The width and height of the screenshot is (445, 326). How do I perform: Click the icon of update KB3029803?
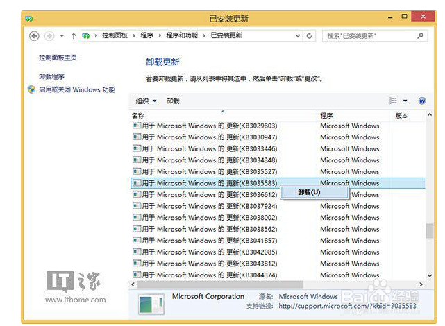click(x=137, y=126)
